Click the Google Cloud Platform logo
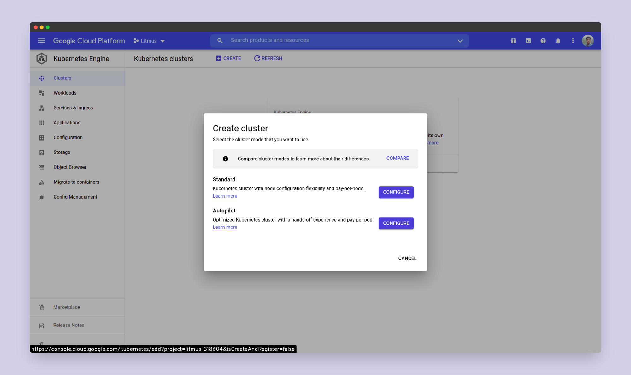Viewport: 631px width, 375px height. [89, 41]
